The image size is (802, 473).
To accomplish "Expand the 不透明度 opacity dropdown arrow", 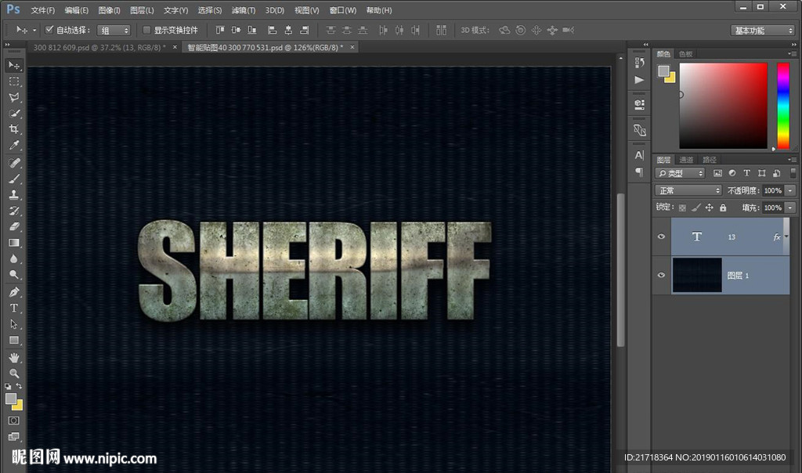I will pyautogui.click(x=790, y=190).
